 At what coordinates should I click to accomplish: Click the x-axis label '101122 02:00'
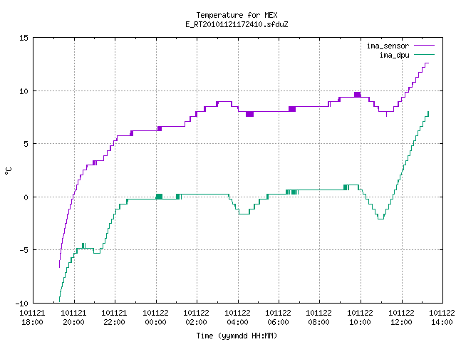[197, 318]
